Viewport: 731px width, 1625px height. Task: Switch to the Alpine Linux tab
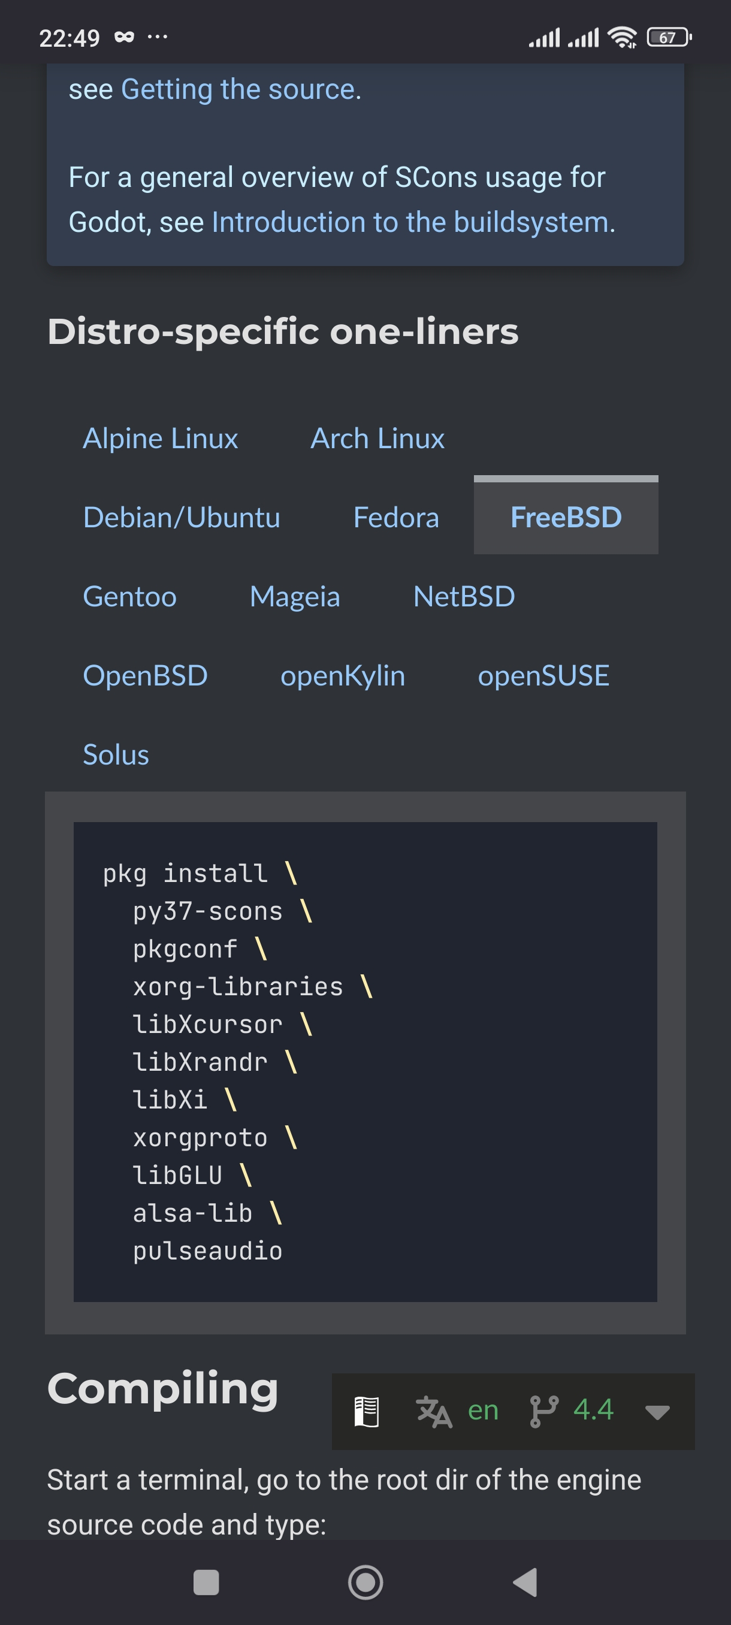[160, 439]
